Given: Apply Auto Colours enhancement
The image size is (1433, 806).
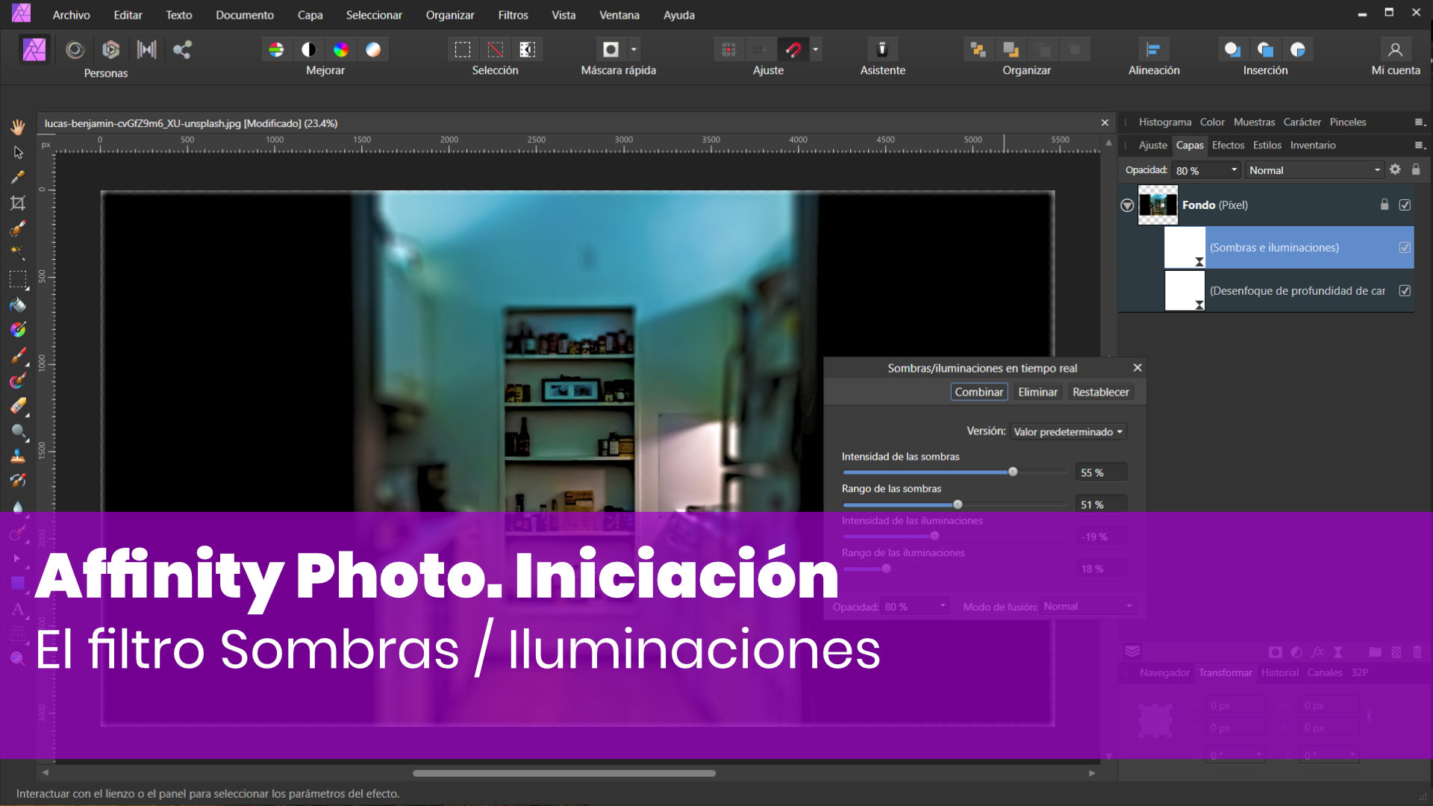Looking at the screenshot, I should coord(341,49).
